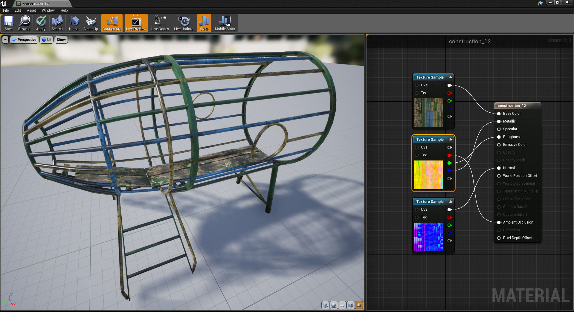Image resolution: width=574 pixels, height=312 pixels.
Task: Click the tutorial graduation cap icon
Action: (x=540, y=3)
